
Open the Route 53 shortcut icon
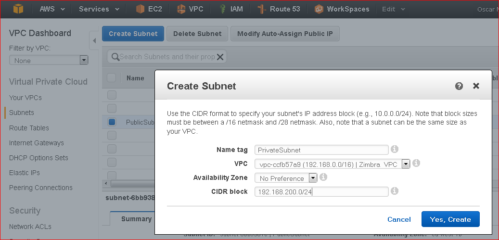(x=262, y=9)
